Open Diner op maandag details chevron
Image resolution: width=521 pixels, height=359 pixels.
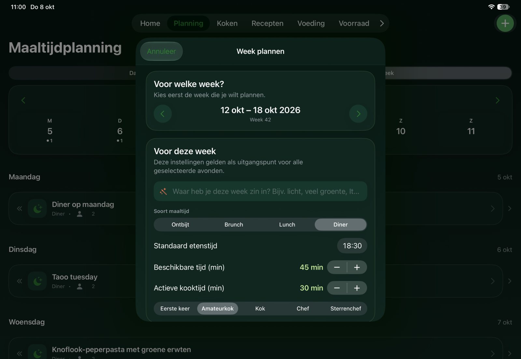493,208
